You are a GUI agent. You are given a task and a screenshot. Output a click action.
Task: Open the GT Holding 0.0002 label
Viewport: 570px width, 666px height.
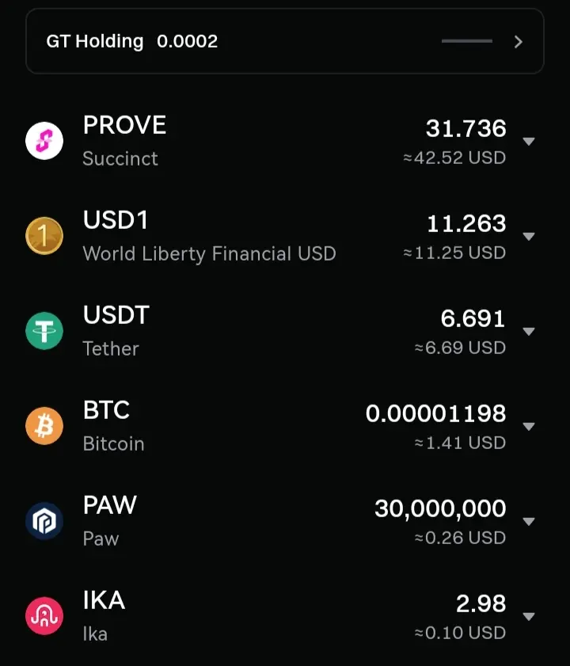(131, 42)
